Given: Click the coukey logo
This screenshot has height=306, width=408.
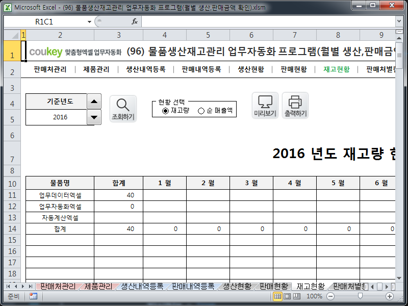Looking at the screenshot, I should pos(46,52).
